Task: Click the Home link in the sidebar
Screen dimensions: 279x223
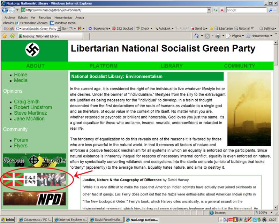Action: 21,75
